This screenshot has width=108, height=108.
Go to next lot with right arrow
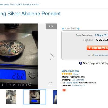tap(78, 29)
